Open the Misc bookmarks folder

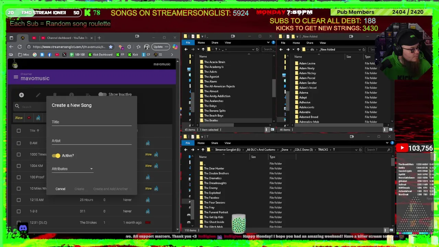24,55
